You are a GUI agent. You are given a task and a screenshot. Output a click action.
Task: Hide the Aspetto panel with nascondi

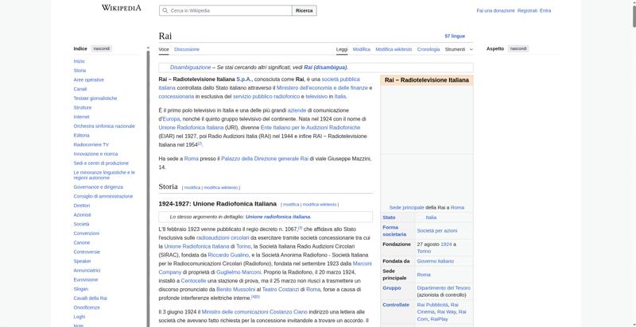[518, 48]
